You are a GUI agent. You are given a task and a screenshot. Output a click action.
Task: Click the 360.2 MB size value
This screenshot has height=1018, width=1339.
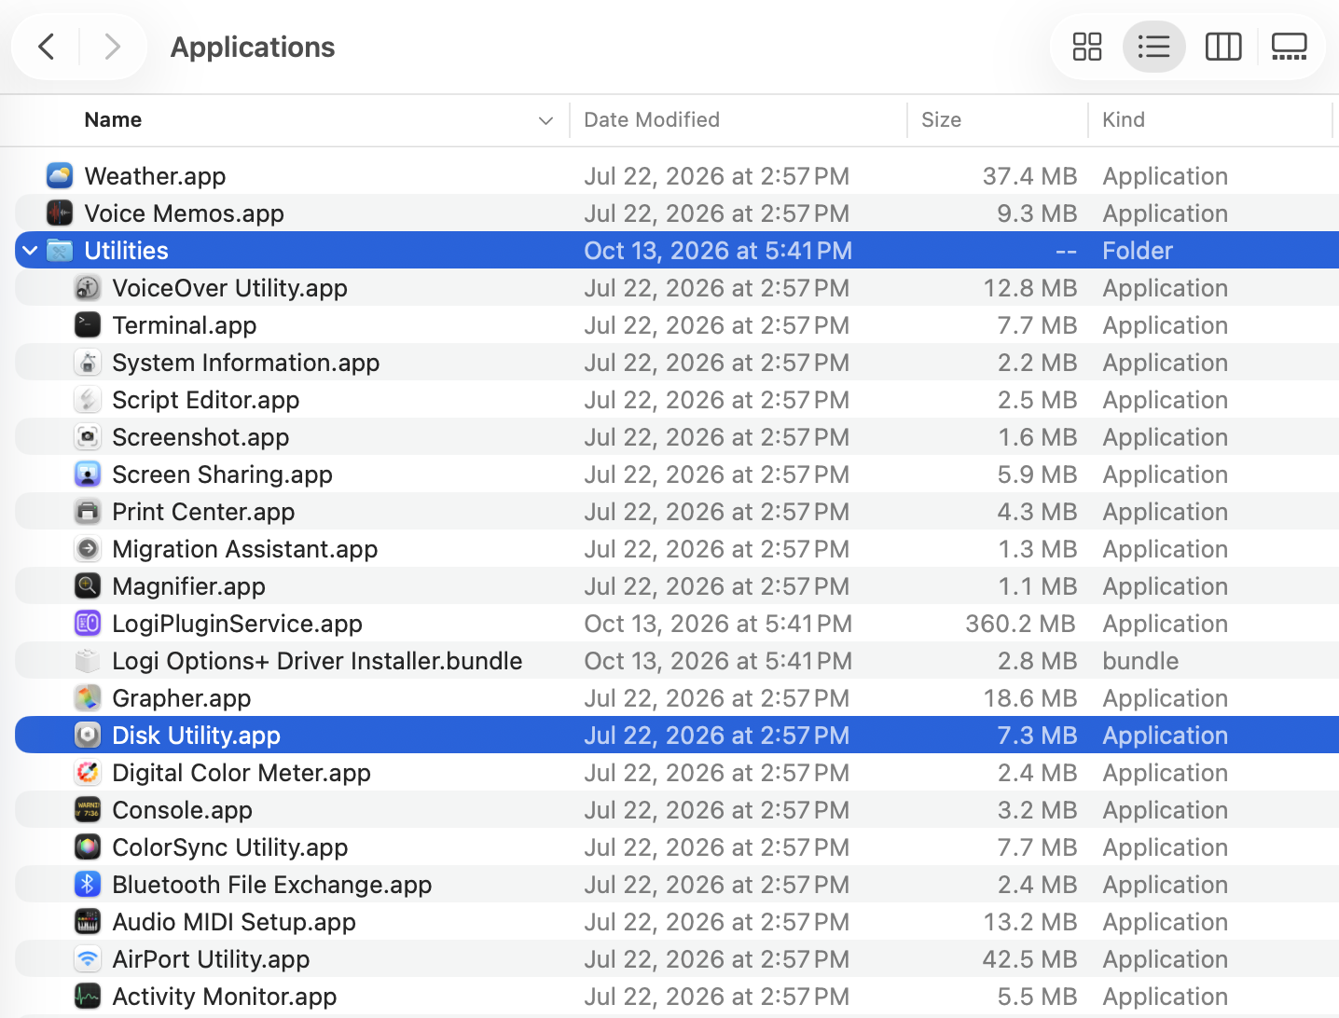[x=1020, y=624]
